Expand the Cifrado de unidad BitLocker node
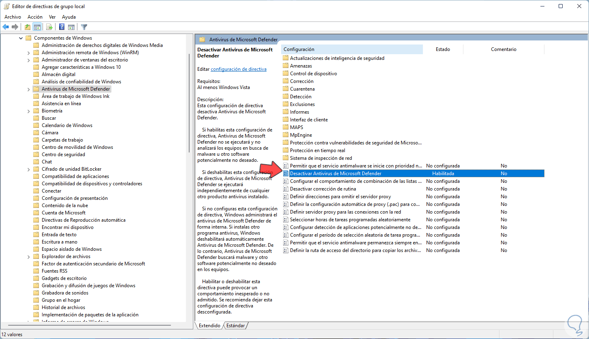589x339 pixels. point(28,169)
